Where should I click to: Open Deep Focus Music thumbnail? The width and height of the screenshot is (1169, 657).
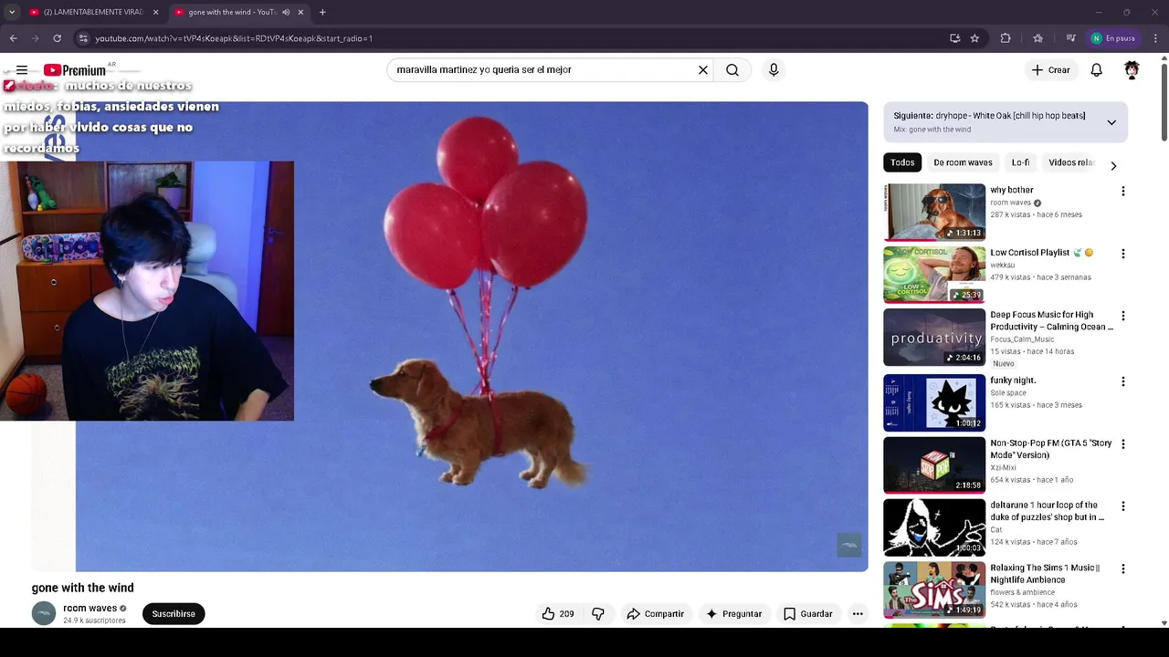tap(934, 338)
